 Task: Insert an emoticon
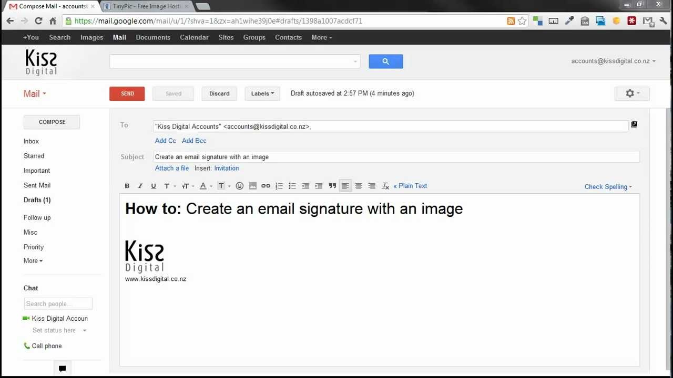coord(240,186)
